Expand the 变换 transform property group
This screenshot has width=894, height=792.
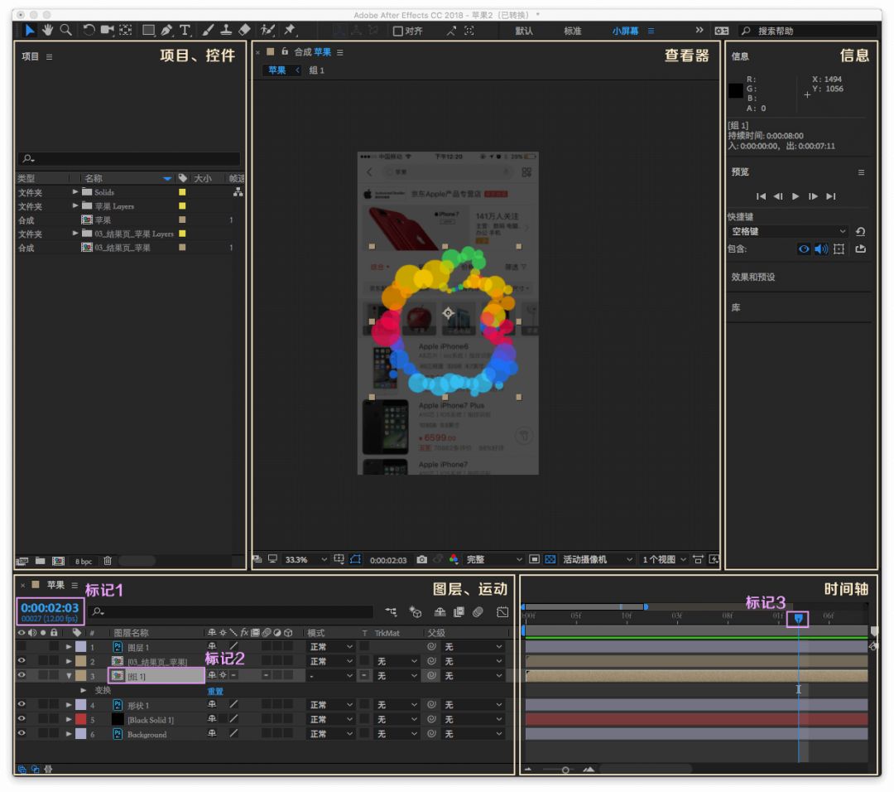(84, 690)
